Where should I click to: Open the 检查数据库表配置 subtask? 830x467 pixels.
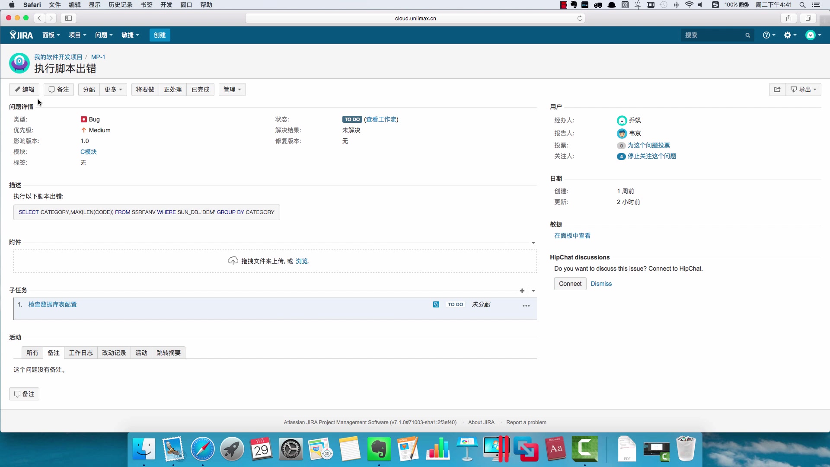point(52,304)
